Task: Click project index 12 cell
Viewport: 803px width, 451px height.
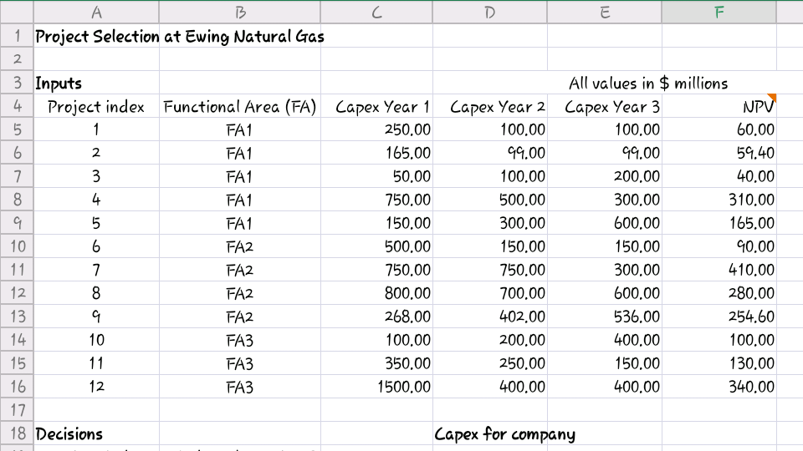Action: tap(96, 387)
